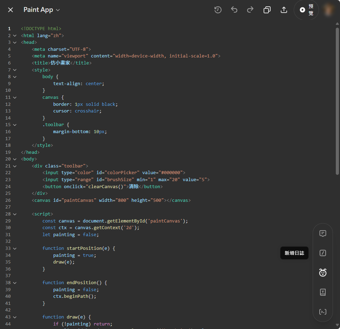Click the draw(e); call on line 35
Screen dimensions: 340x329
(x=64, y=262)
